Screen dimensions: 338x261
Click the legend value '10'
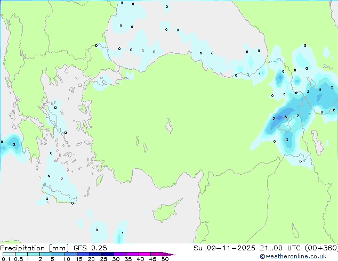pyautogui.click(x=67, y=259)
